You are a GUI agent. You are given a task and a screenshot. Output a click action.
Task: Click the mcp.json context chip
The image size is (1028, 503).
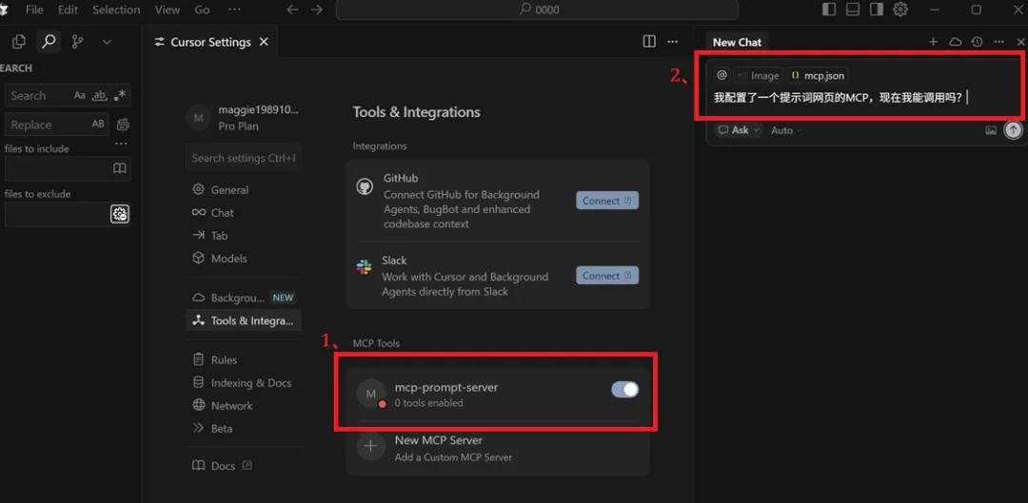818,75
